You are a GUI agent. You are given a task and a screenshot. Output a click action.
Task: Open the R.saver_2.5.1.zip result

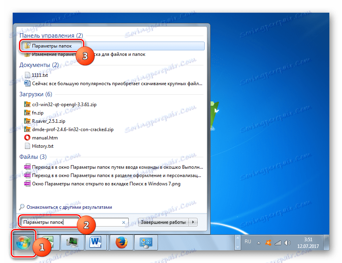tap(49, 121)
